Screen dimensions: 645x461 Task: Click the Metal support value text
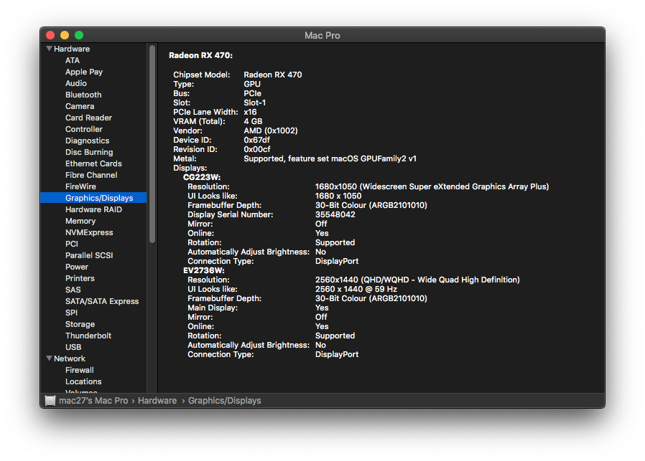pyautogui.click(x=330, y=159)
